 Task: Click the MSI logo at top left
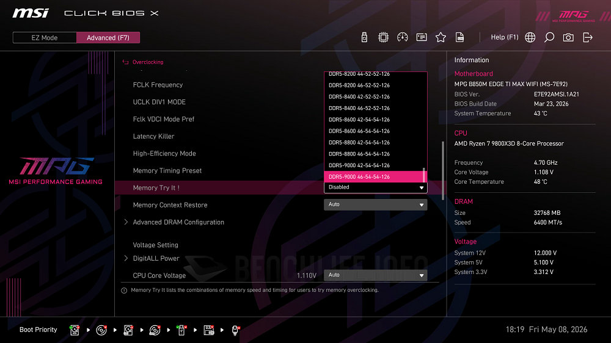tap(31, 13)
